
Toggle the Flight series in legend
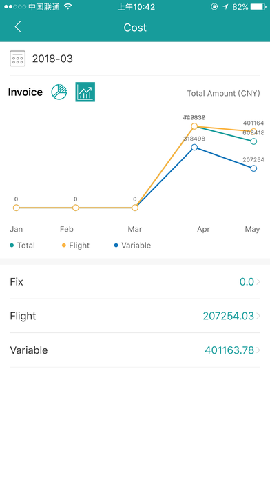[x=76, y=246]
